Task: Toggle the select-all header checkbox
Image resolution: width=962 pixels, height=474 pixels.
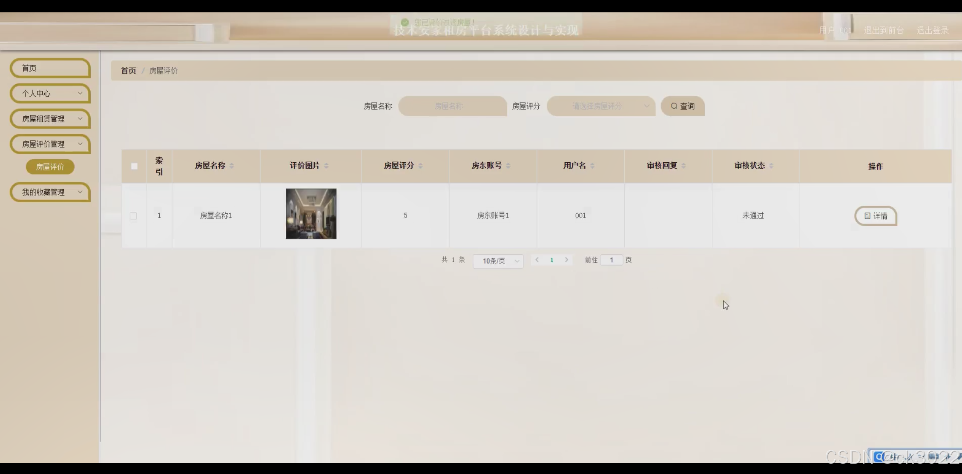Action: (134, 166)
